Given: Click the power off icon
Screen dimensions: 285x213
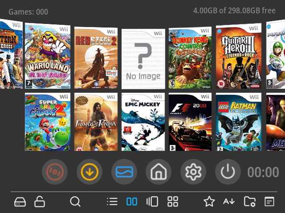Looking at the screenshot, I should click(228, 172).
